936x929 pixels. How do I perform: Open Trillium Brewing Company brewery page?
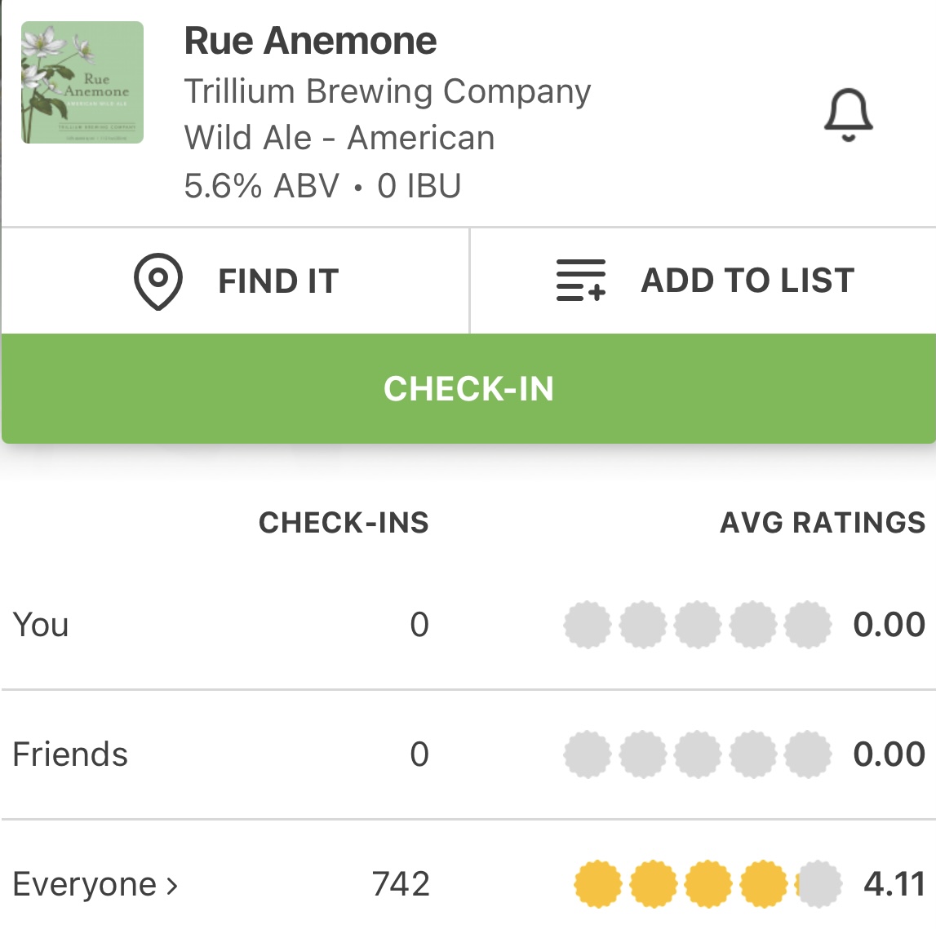pos(388,91)
